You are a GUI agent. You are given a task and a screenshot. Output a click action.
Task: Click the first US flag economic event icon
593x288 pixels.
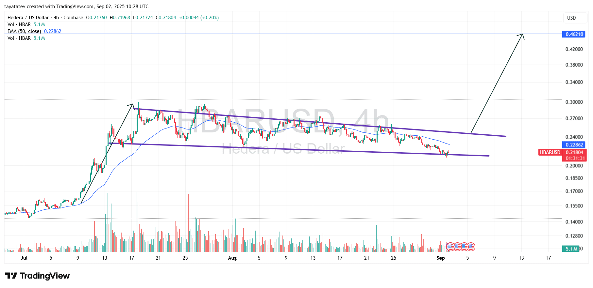click(450, 247)
